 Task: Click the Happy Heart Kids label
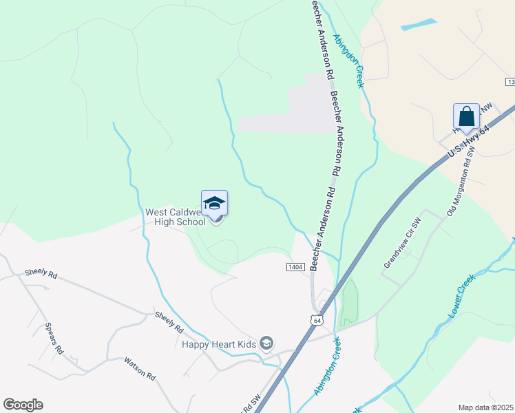219,344
